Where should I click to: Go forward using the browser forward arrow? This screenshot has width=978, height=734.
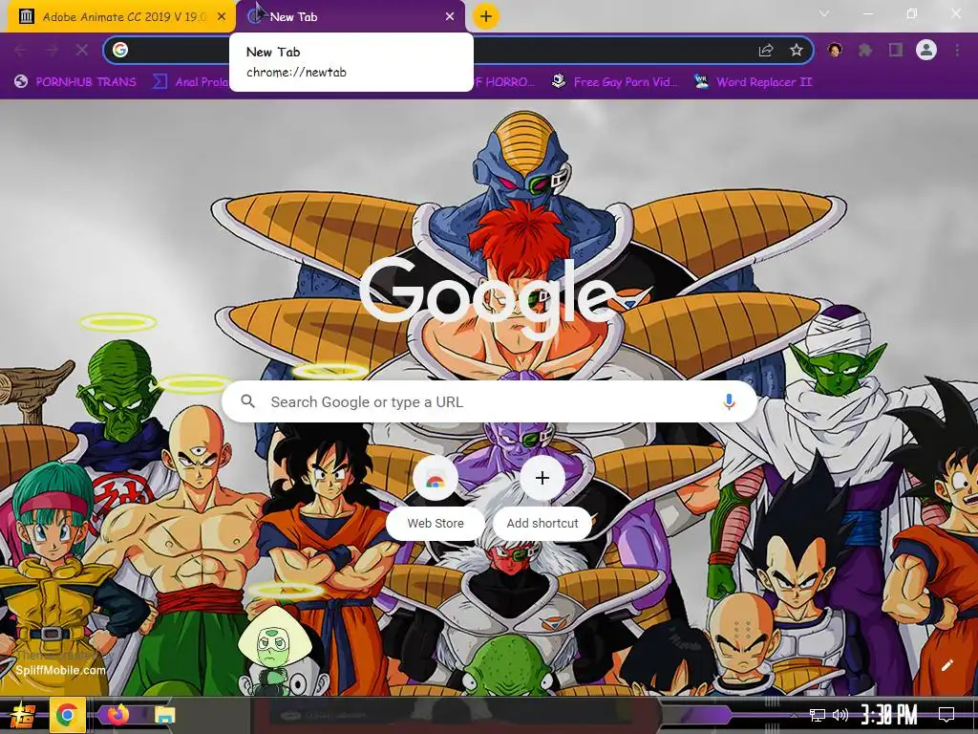pyautogui.click(x=52, y=50)
